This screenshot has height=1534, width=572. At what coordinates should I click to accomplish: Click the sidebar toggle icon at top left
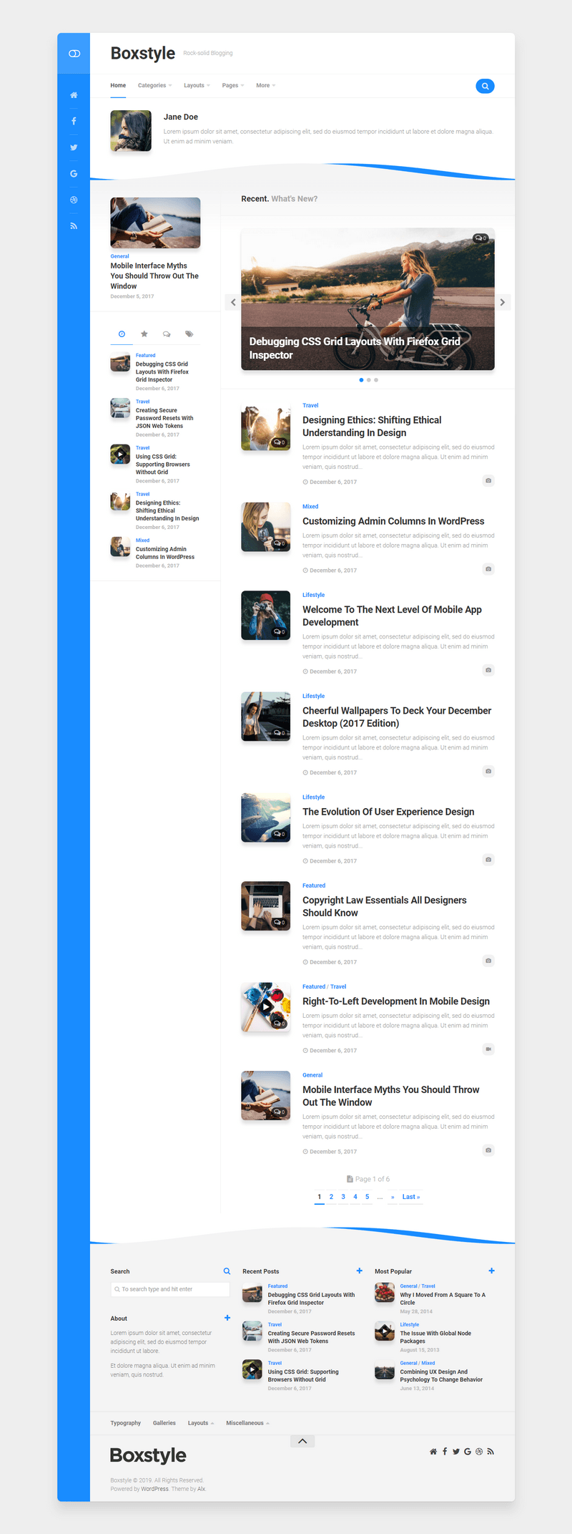74,54
